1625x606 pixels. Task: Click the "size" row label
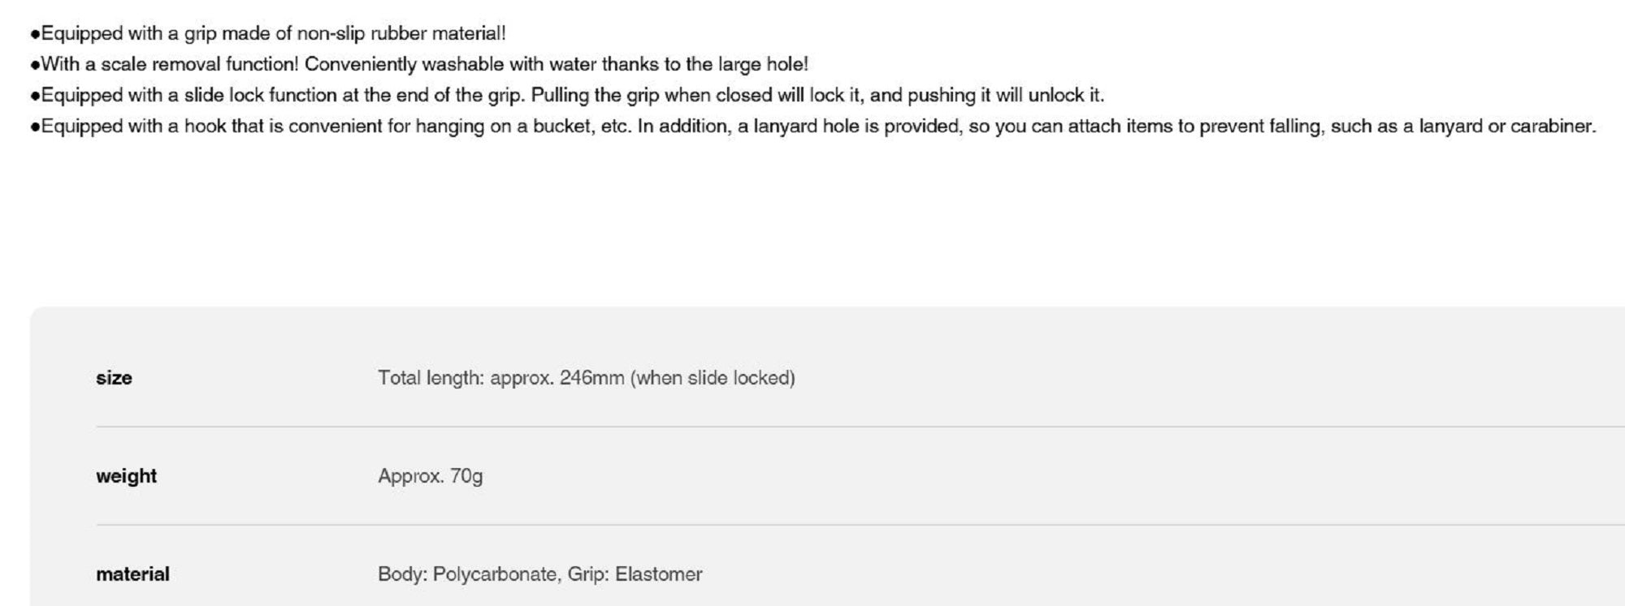[114, 377]
